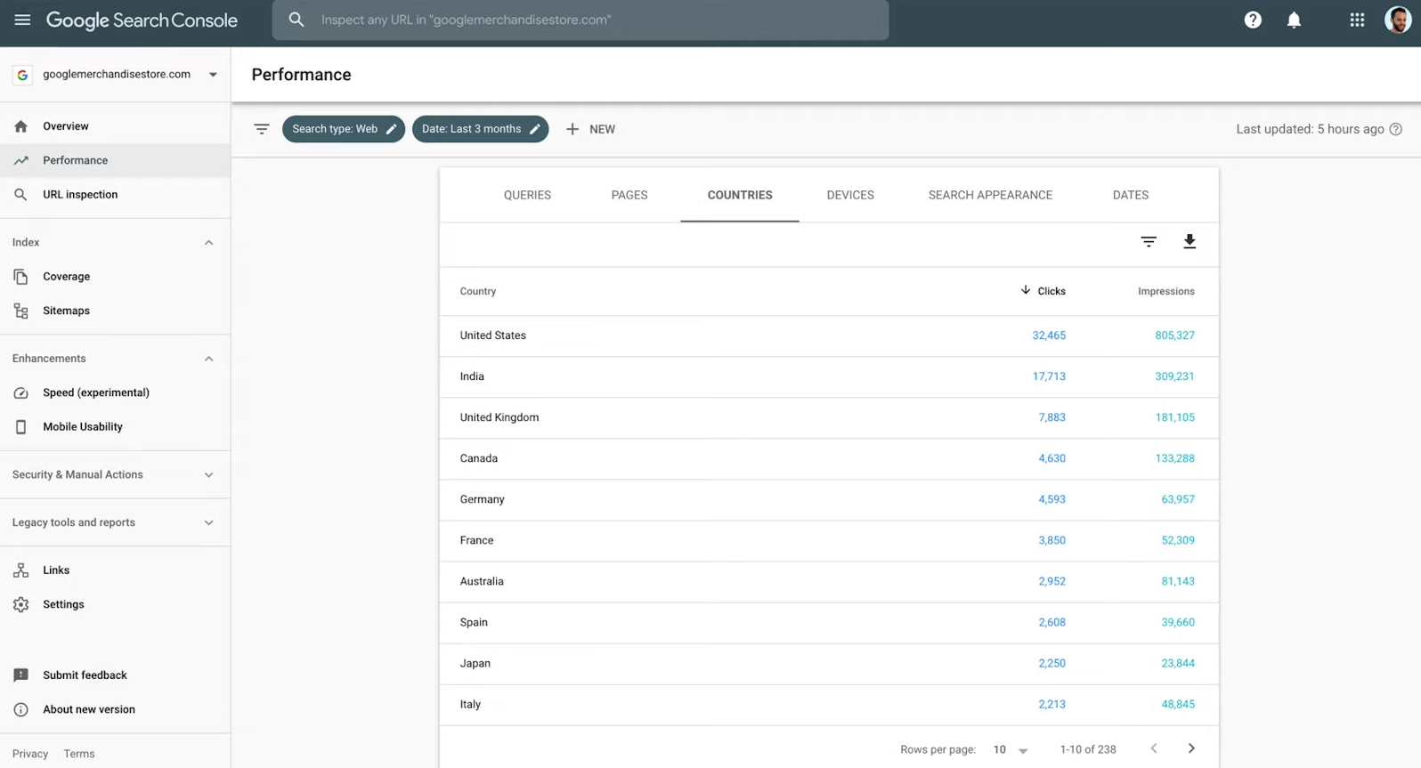Sort the table by Impressions column
This screenshot has width=1421, height=768.
click(1166, 291)
